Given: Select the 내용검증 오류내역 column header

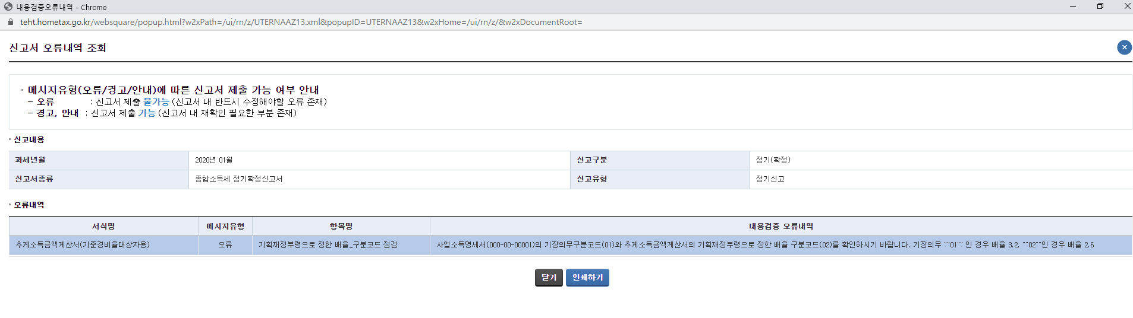Looking at the screenshot, I should pos(781,227).
